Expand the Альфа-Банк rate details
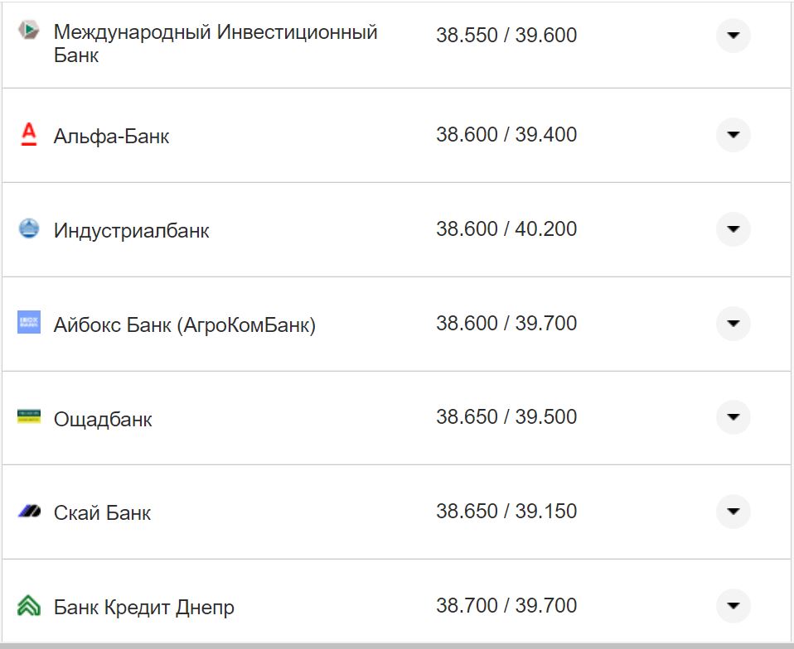Screen dimensions: 794x649 tap(733, 135)
